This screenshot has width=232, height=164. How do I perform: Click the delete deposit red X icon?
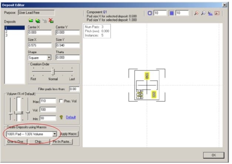coord(51,21)
